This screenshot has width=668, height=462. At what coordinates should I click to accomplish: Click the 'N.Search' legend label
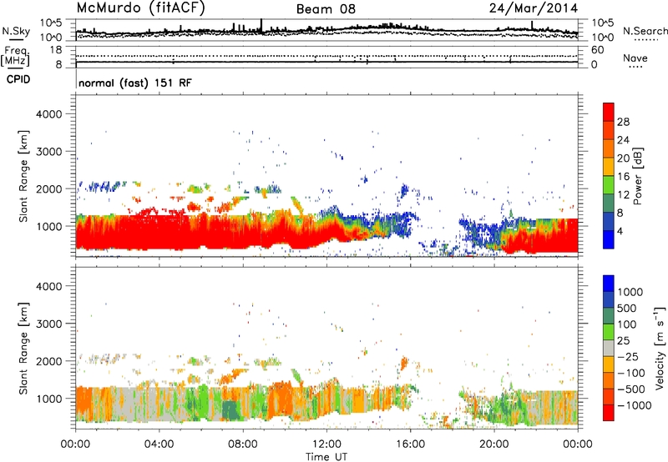(645, 31)
